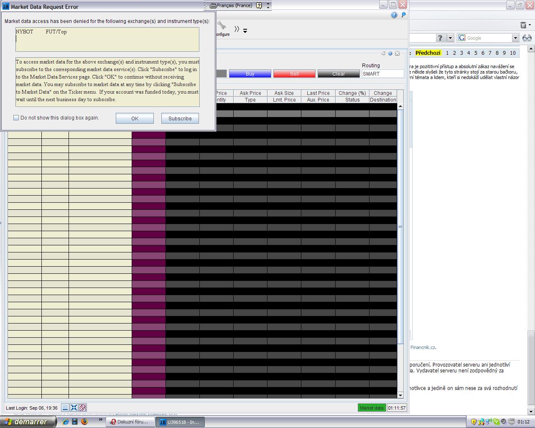535x428 pixels.
Task: Open the Opera trash closed-tabs icon
Action: (523, 25)
